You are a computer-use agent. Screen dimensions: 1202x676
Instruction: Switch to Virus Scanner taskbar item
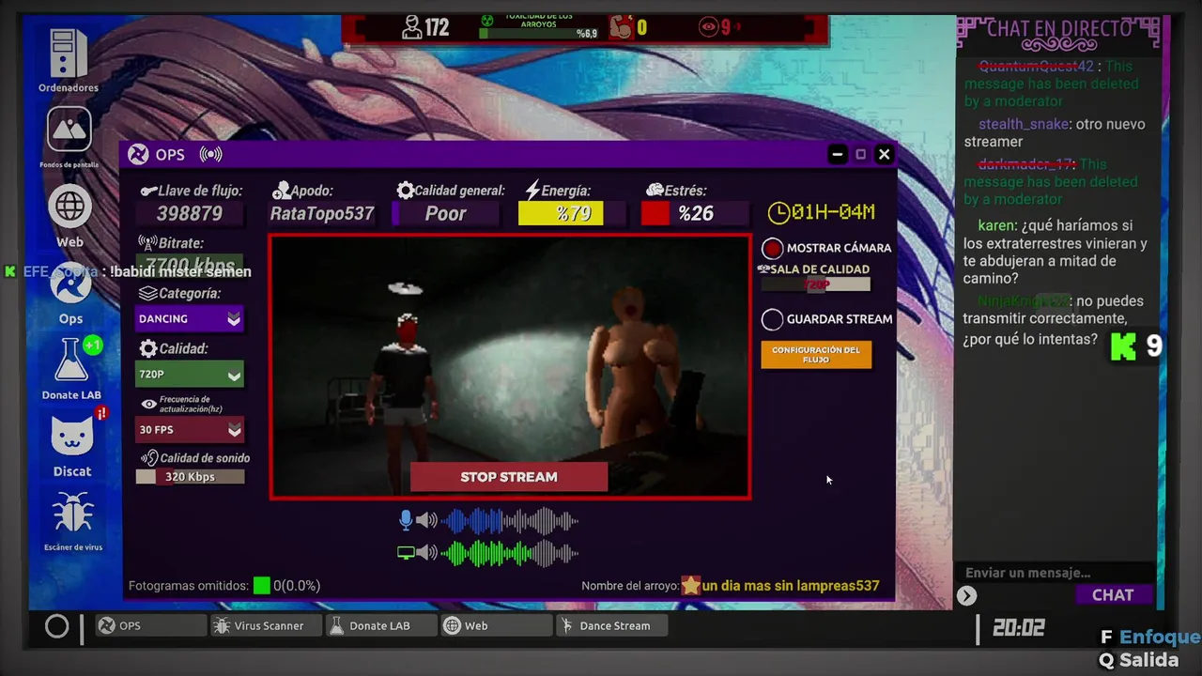[x=265, y=625]
